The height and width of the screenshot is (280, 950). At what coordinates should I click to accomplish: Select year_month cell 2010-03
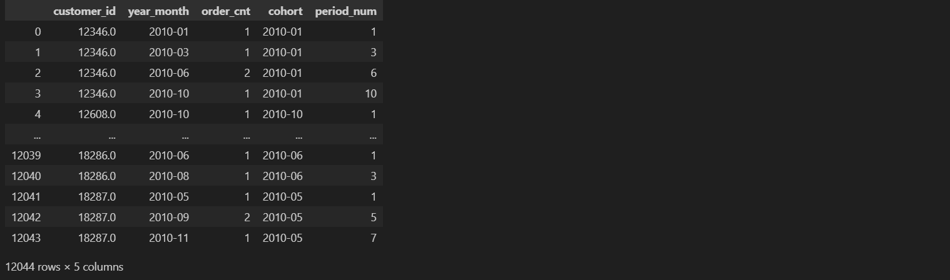click(x=169, y=52)
